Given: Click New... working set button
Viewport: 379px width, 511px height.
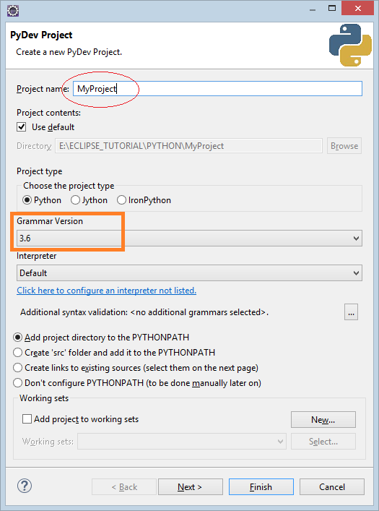Looking at the screenshot, I should [323, 419].
